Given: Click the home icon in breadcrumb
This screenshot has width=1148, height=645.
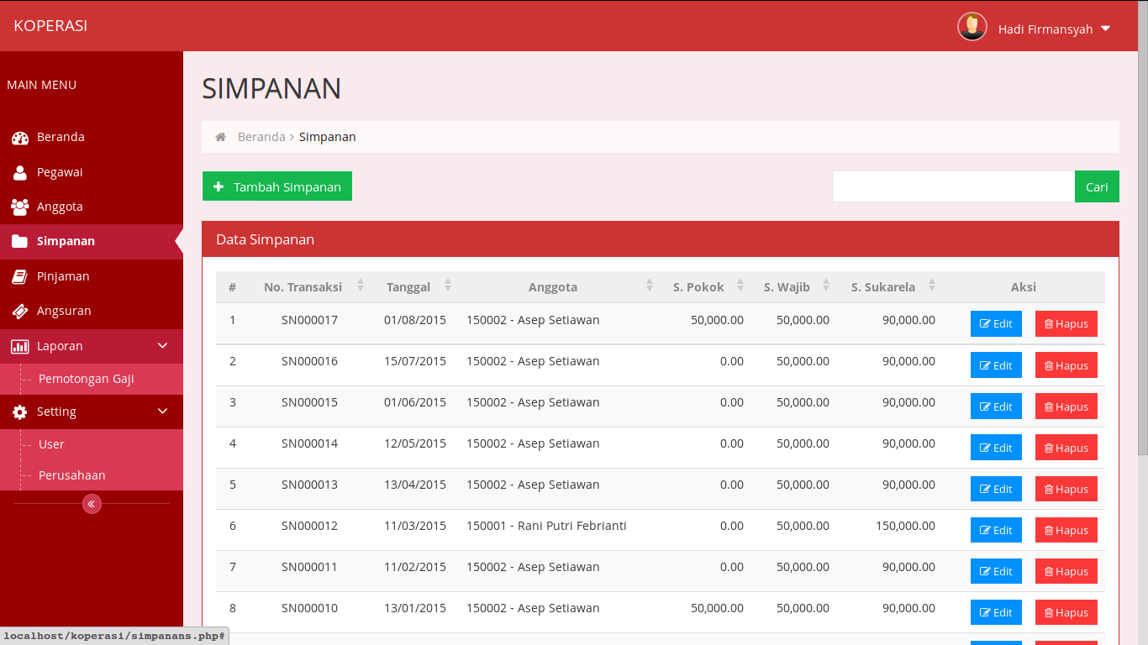Looking at the screenshot, I should tap(221, 137).
